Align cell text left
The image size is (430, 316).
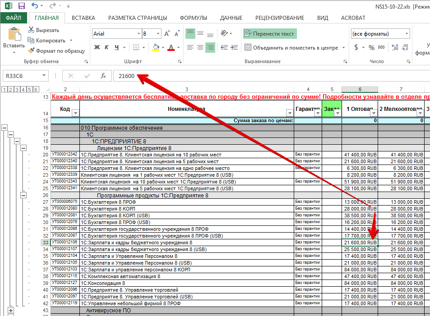[190, 47]
